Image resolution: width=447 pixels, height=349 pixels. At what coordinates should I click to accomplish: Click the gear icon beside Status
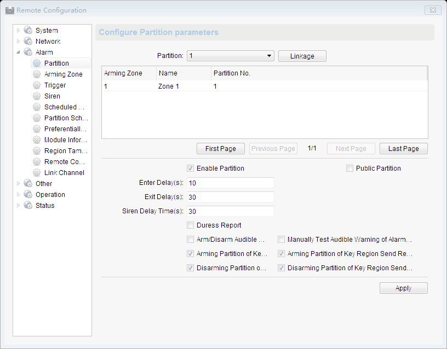28,205
